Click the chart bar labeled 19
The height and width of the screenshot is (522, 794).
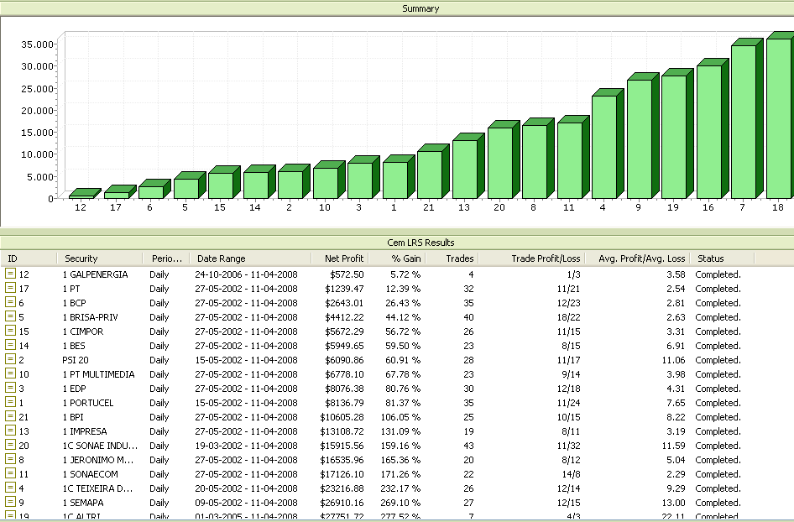(677, 133)
